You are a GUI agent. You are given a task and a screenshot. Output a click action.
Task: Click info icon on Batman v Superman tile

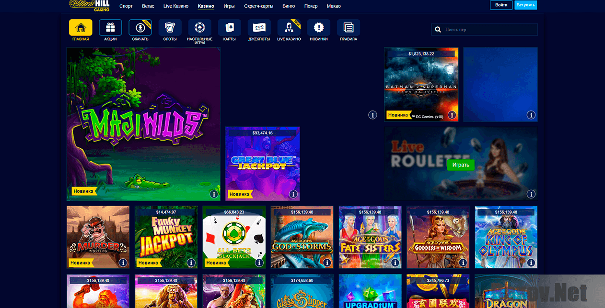451,115
